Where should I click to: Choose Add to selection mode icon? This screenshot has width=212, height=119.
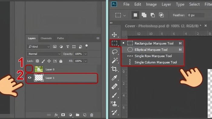click(x=144, y=15)
